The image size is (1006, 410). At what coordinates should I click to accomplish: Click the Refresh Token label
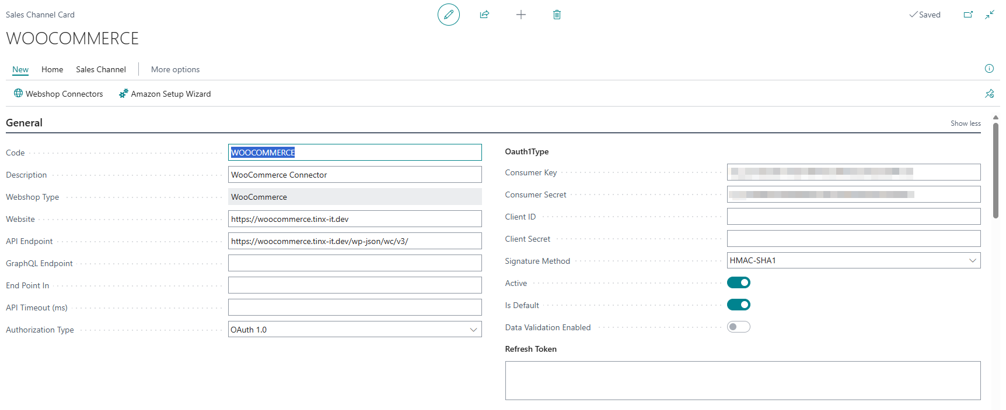point(531,349)
